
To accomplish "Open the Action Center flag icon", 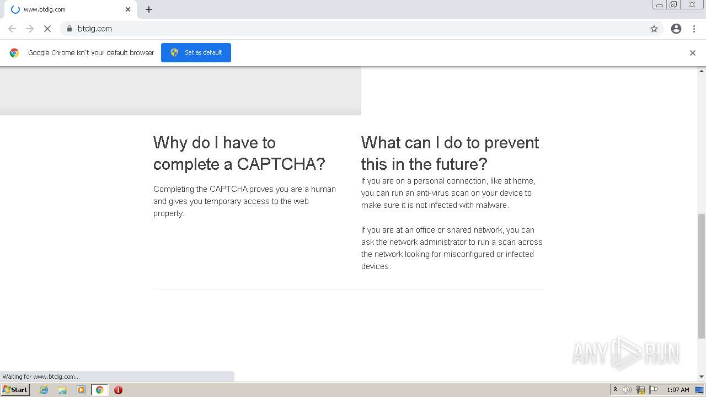I will (654, 390).
